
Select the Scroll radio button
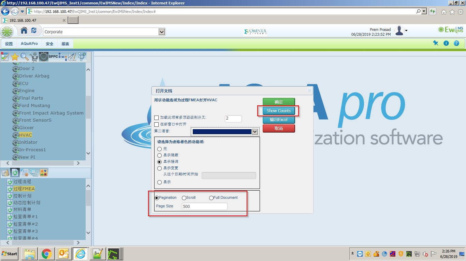click(184, 198)
